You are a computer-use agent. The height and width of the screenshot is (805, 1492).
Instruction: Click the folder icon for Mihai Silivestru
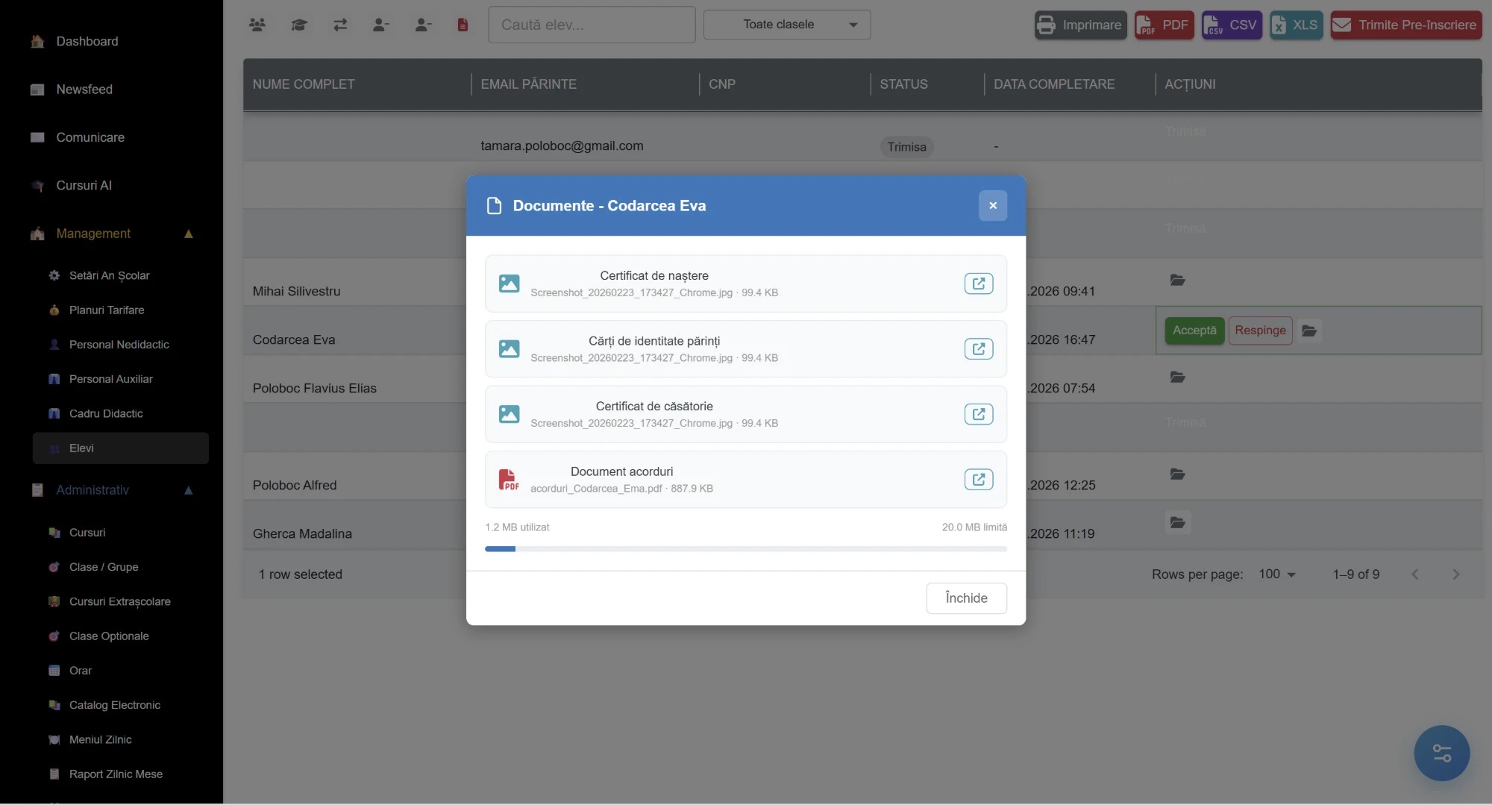tap(1177, 281)
